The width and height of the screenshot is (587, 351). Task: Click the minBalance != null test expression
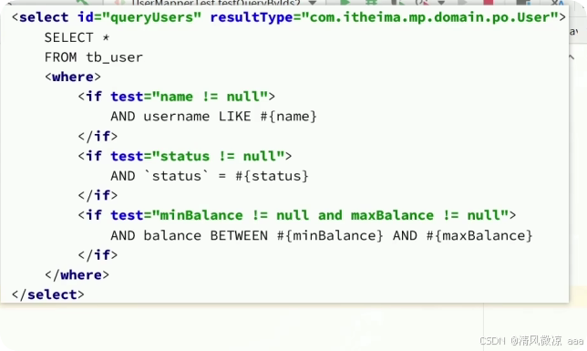309,215
